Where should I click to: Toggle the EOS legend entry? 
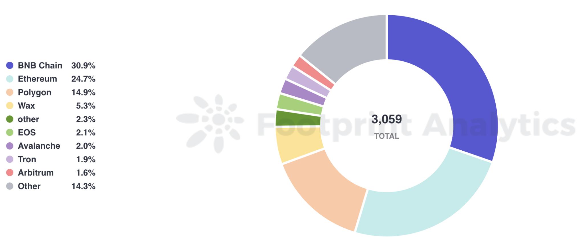tap(27, 132)
